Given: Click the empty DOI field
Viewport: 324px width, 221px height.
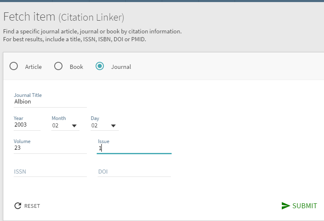Looking at the screenshot, I should coord(134,172).
